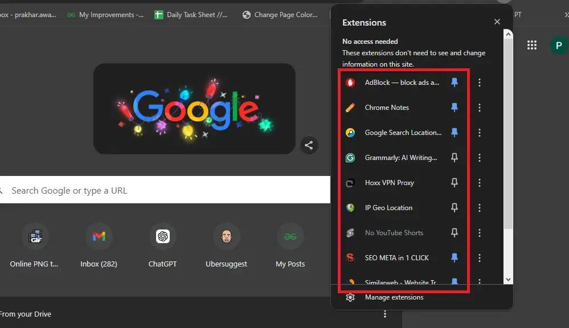Click the Grammarly extension icon
The image size is (569, 328).
(350, 158)
